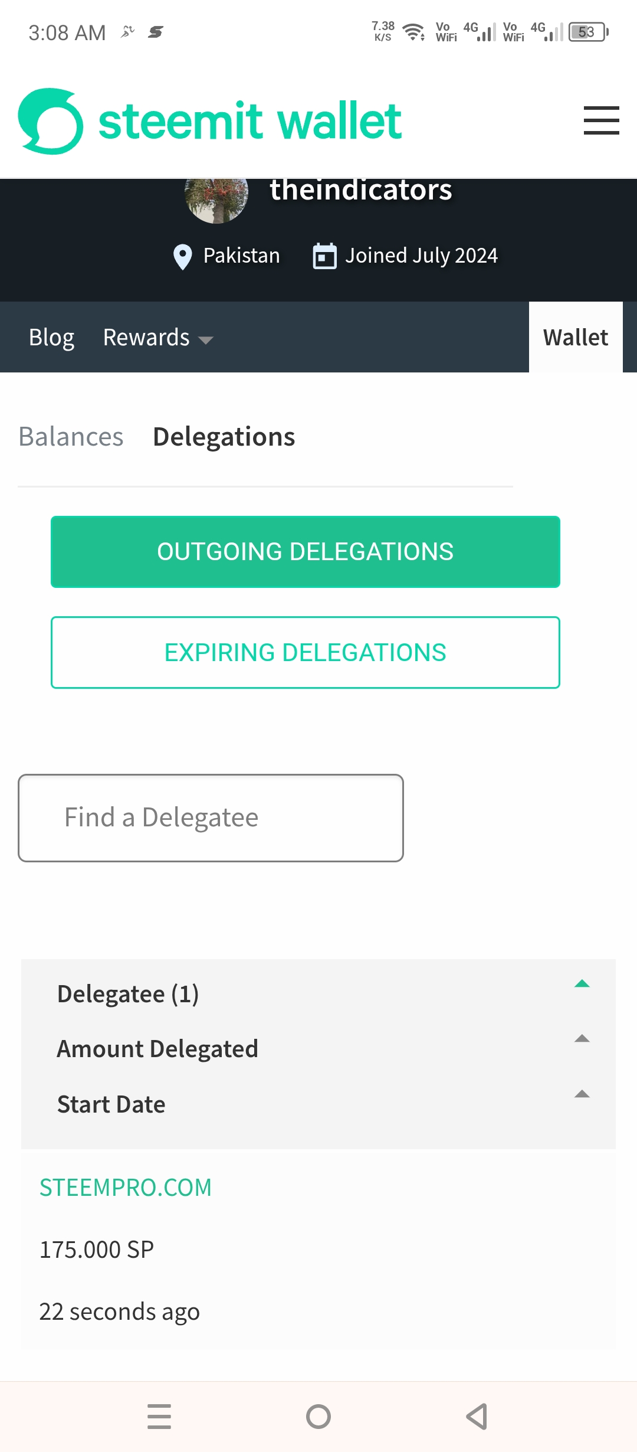The image size is (637, 1452).
Task: Tap the Pakistan location pin icon
Action: (183, 257)
